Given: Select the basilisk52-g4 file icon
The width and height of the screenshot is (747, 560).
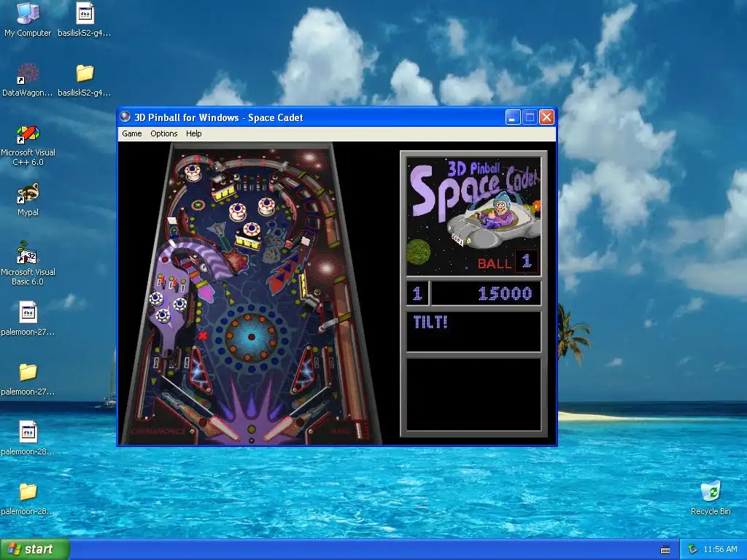Looking at the screenshot, I should pos(85,20).
